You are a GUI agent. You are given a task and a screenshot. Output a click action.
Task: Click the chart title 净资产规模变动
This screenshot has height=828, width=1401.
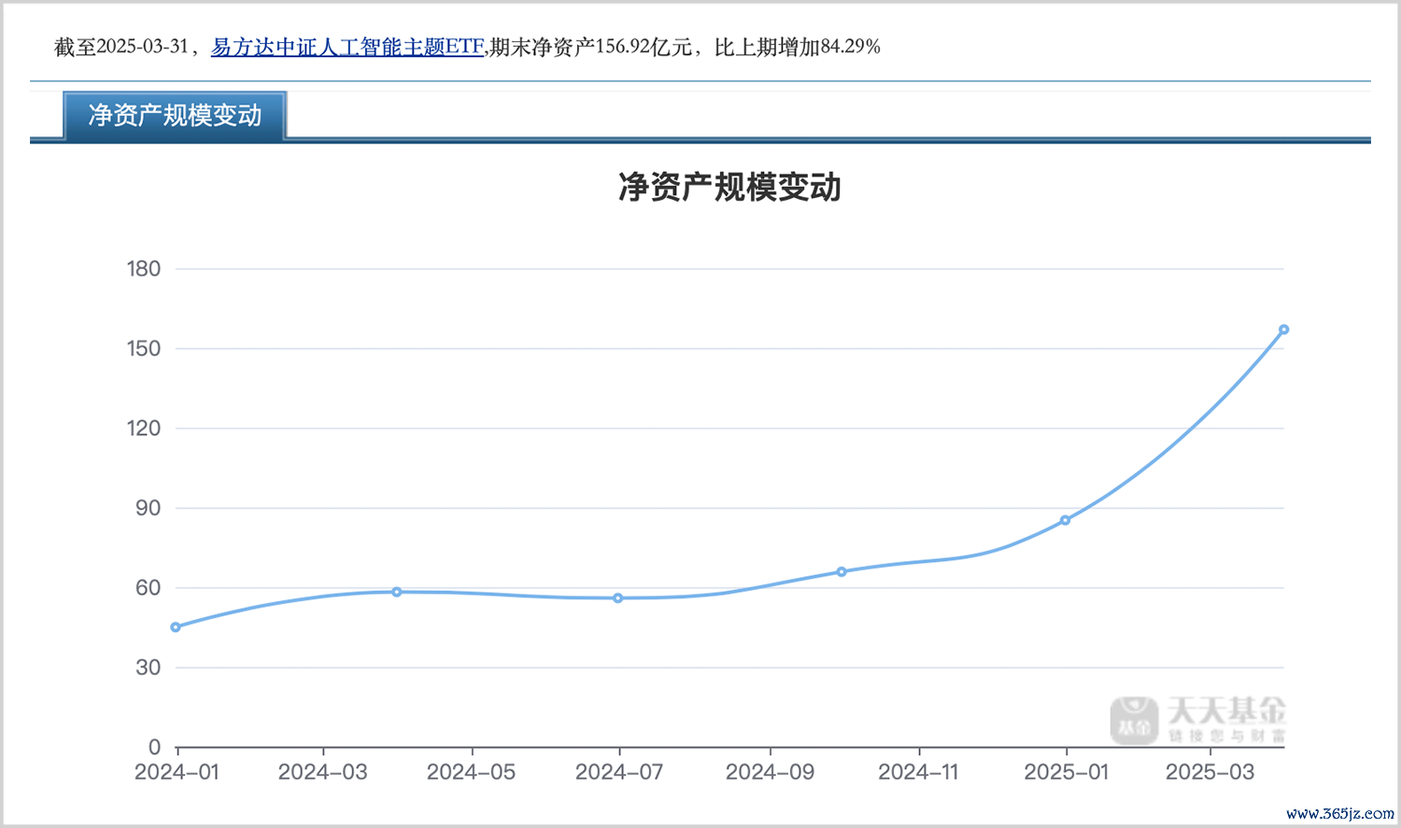(729, 188)
